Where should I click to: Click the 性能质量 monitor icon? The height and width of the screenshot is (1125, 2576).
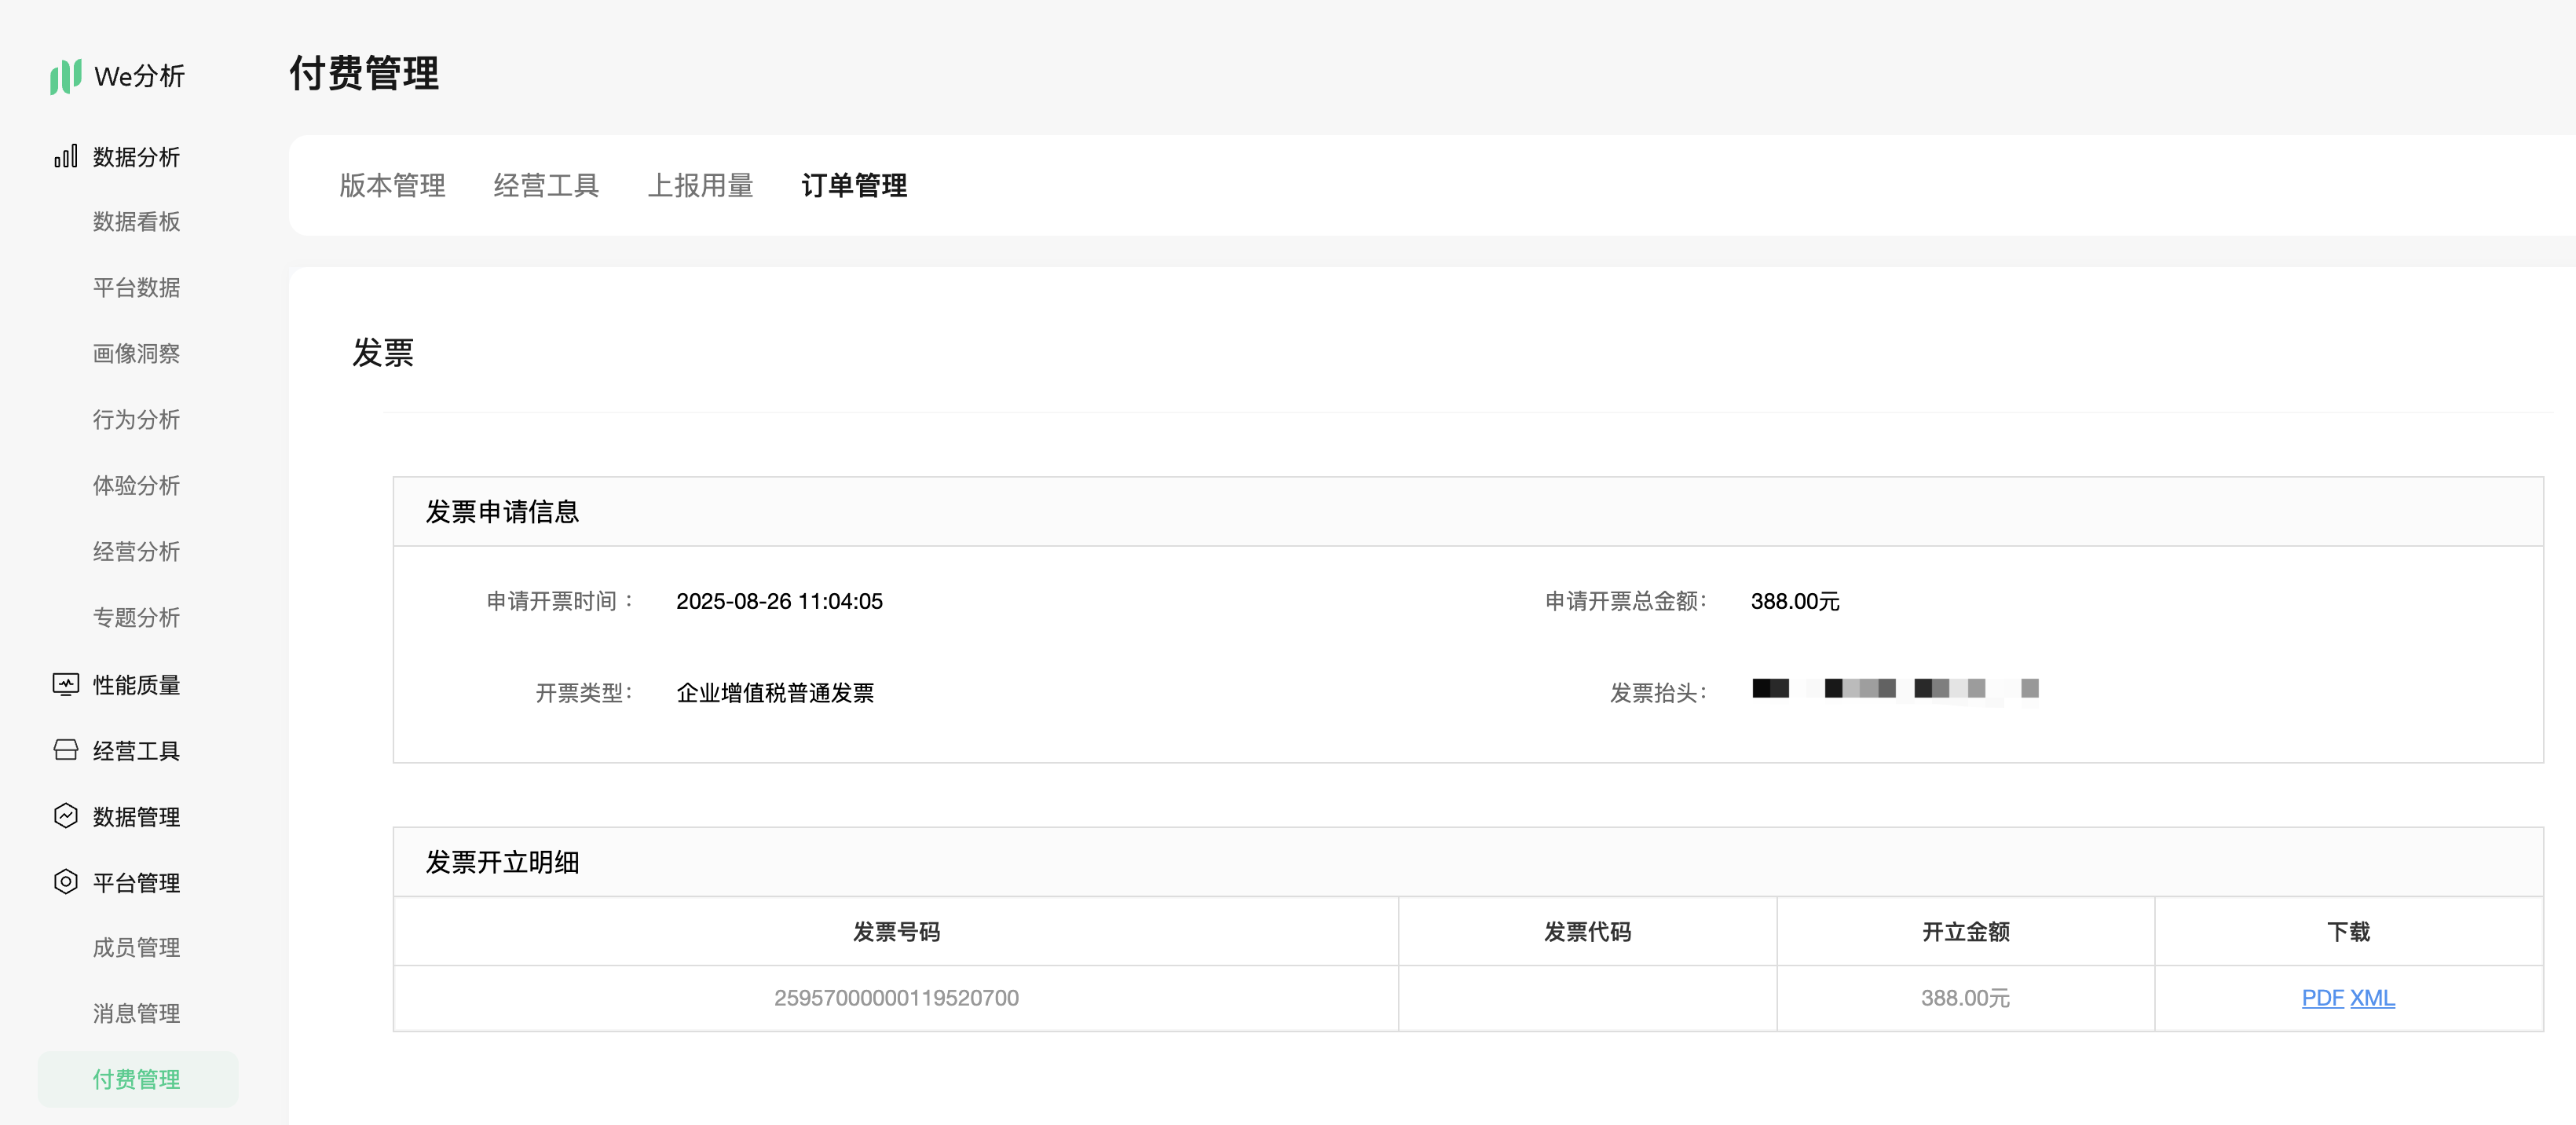[65, 684]
